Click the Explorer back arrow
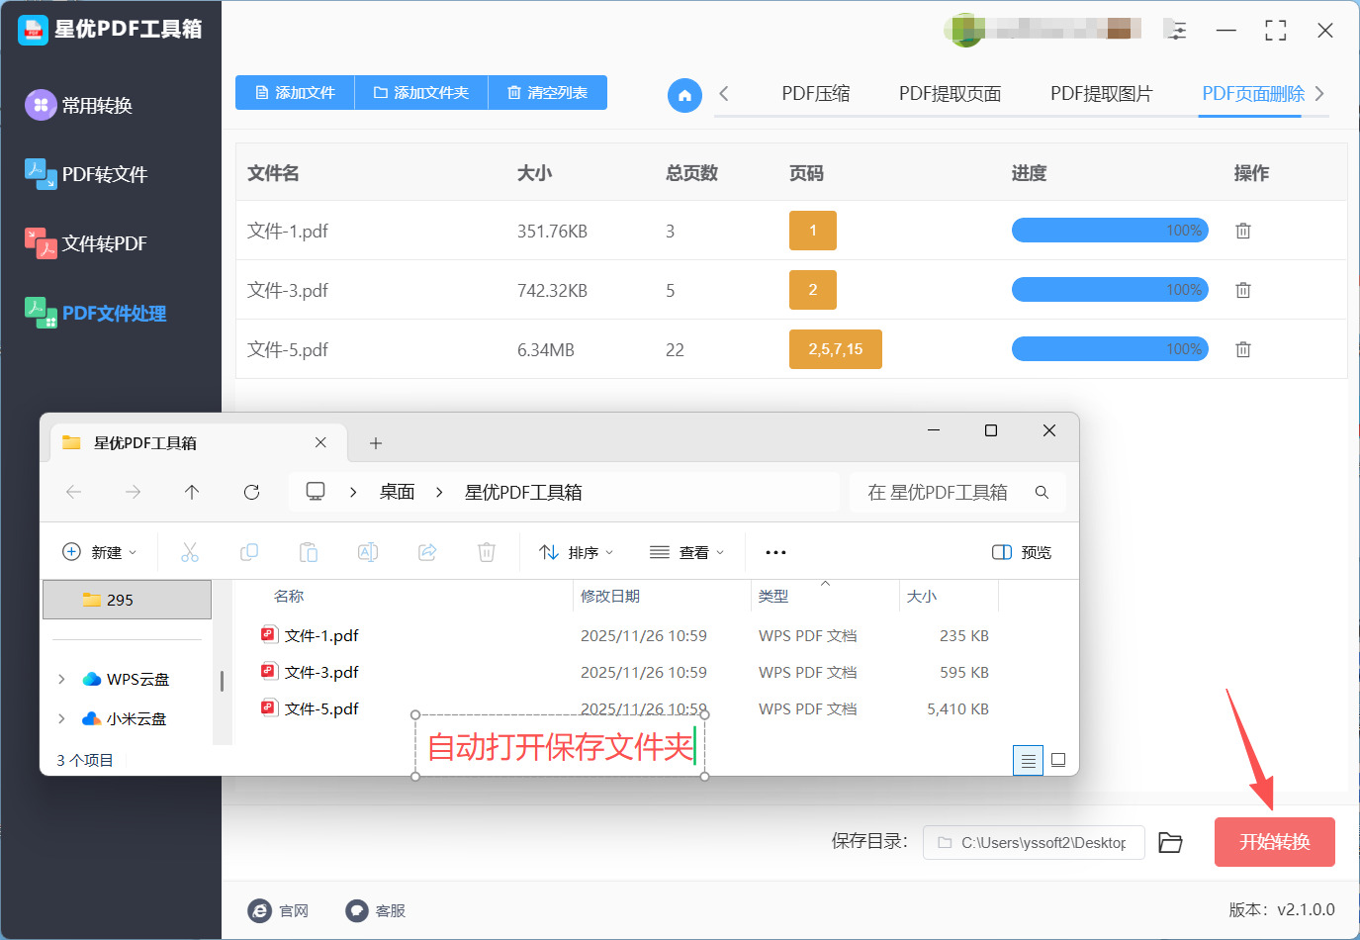 click(x=73, y=492)
